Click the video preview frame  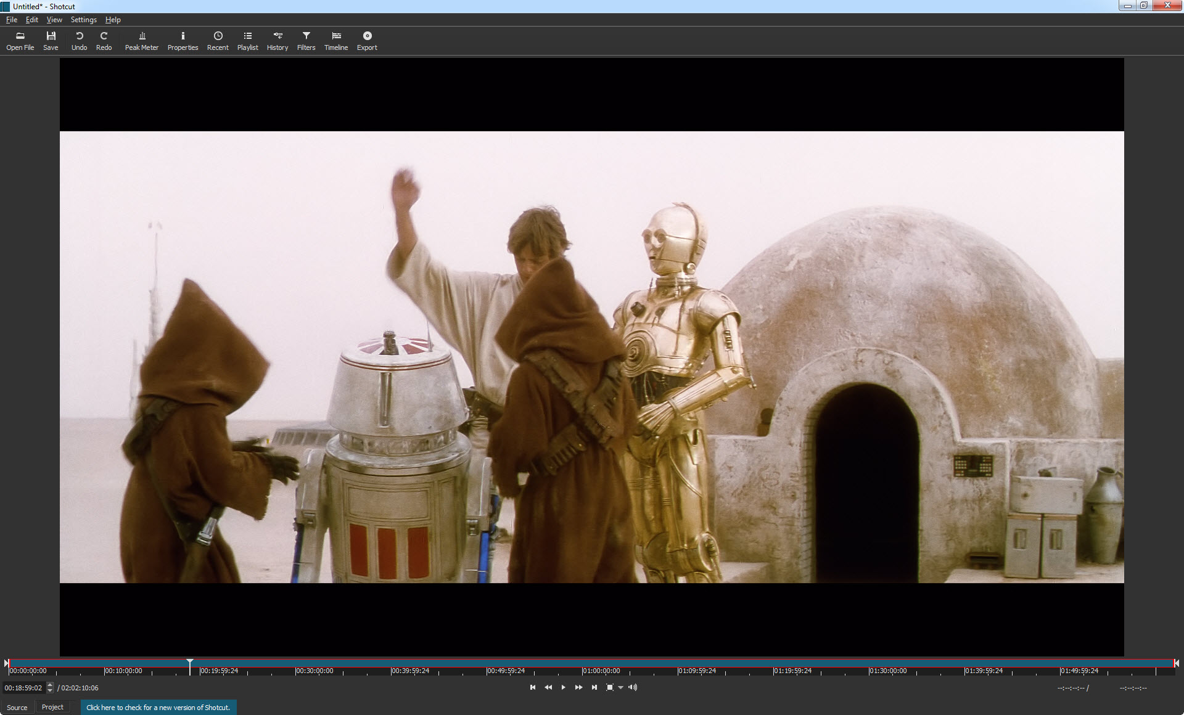click(592, 357)
